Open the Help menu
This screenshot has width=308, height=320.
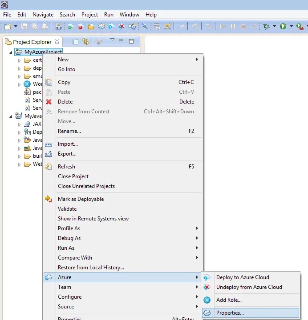click(x=151, y=15)
